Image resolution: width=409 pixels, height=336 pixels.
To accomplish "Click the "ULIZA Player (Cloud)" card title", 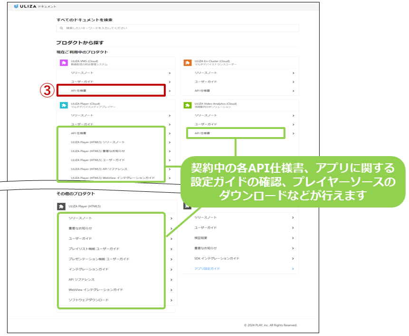I will coord(86,104).
